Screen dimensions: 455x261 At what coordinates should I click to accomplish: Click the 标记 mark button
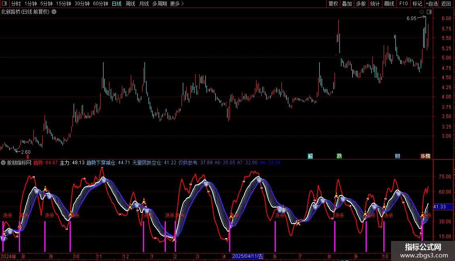[x=417, y=4]
